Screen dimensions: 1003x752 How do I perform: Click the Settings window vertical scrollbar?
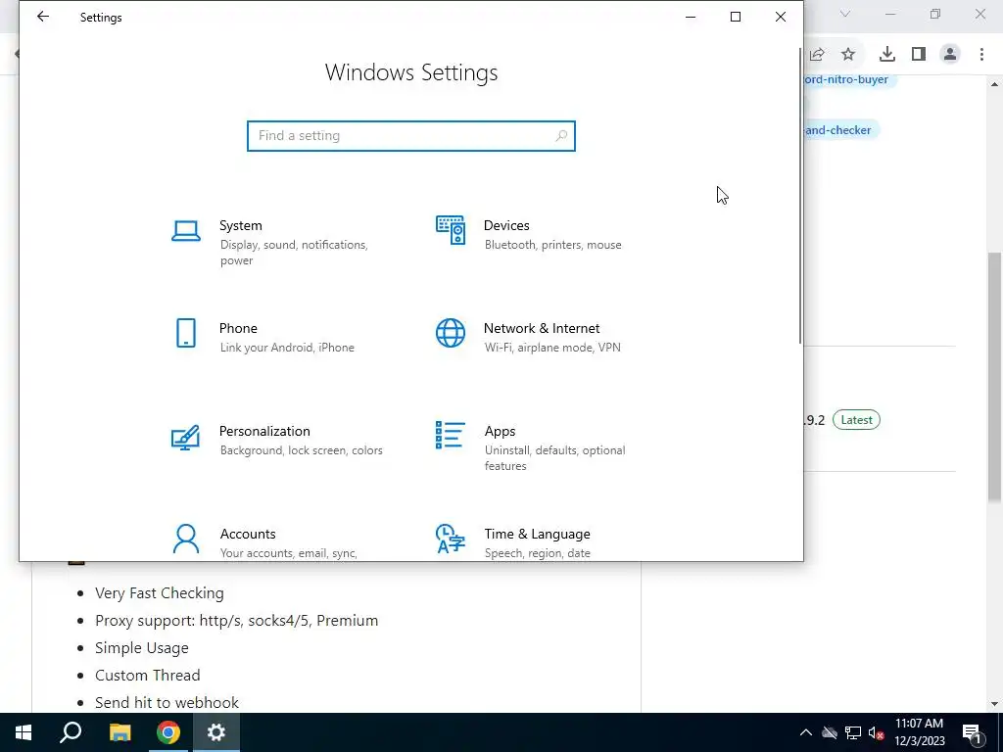click(x=799, y=196)
